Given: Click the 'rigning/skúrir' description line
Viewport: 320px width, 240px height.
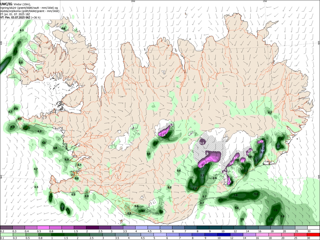Looking at the screenshot, I should [29, 7].
